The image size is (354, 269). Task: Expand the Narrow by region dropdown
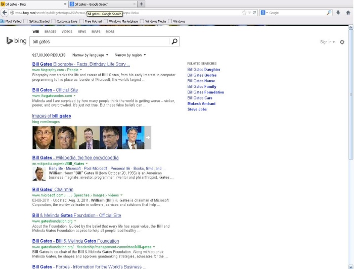[x=130, y=55]
